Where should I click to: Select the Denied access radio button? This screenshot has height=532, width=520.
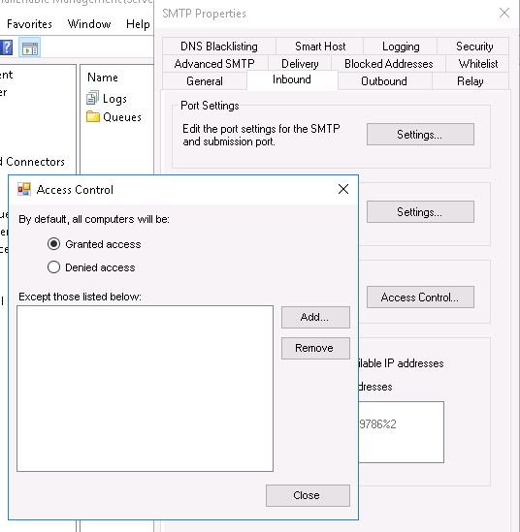pyautogui.click(x=53, y=267)
